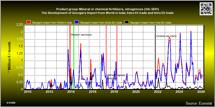Click the x-axis label 2016
The height and width of the screenshot is (107, 215).
92,92
